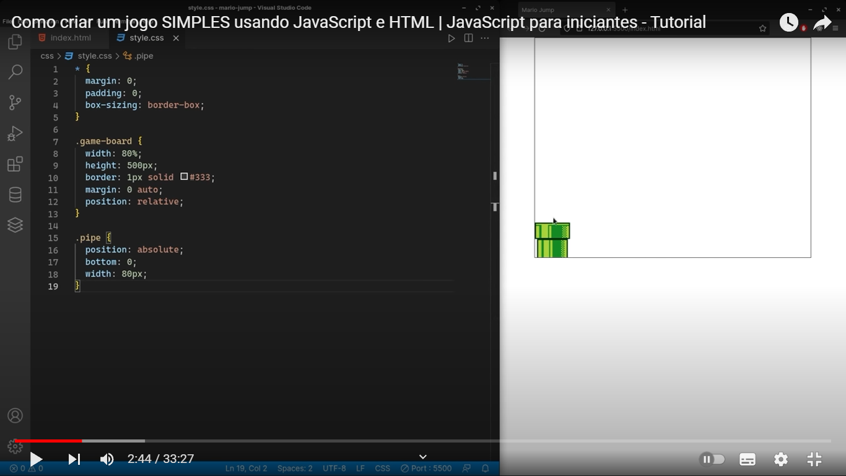Open YouTube player settings gear

[781, 459]
